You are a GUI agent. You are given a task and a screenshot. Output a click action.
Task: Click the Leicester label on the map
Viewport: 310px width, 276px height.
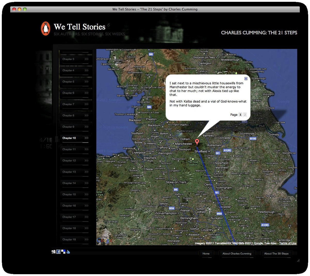coord(225,207)
